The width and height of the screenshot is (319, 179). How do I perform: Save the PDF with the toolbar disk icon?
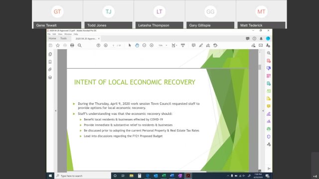coord(50,45)
